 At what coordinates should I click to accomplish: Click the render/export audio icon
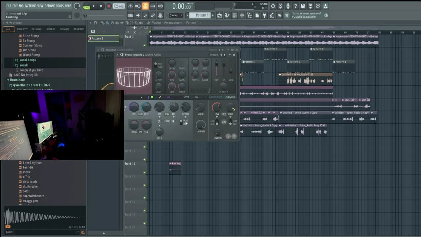point(310,6)
